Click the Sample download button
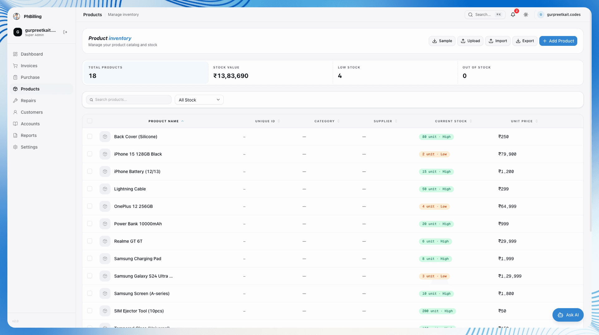Image resolution: width=599 pixels, height=335 pixels. 442,41
